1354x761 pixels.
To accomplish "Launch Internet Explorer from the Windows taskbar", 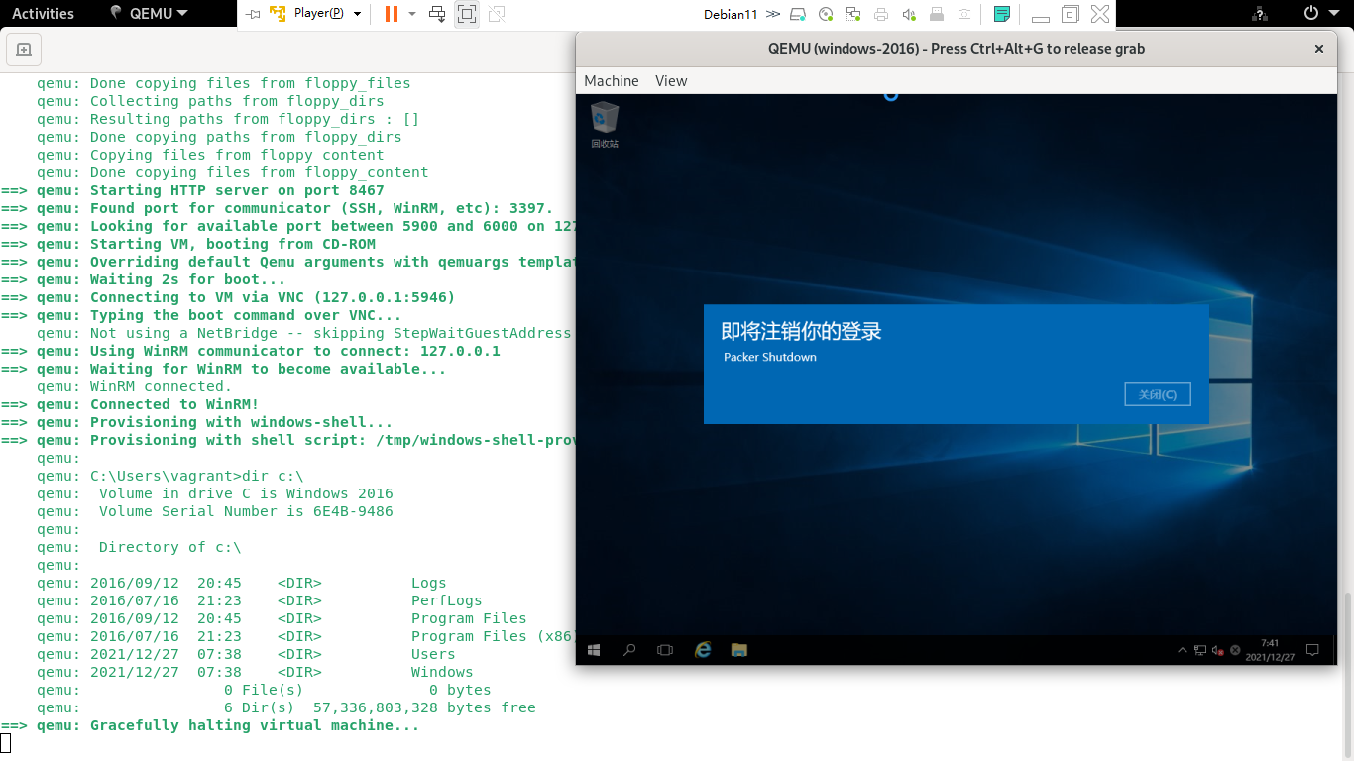I will [703, 649].
